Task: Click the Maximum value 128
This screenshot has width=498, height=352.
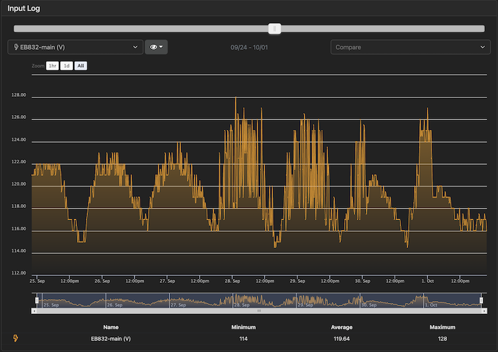Action: [x=442, y=338]
